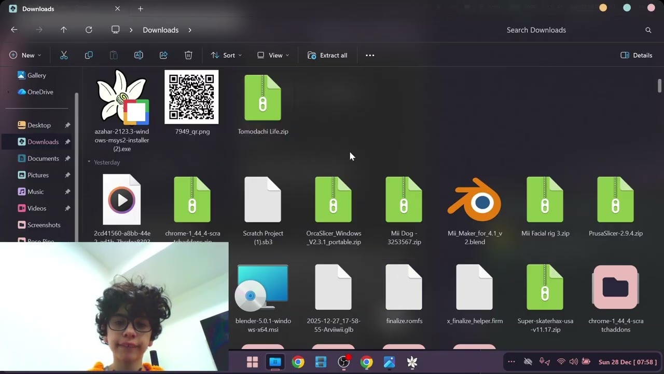Select the blender-5.0.1-windows-x64.msi file
Image resolution: width=664 pixels, height=374 pixels.
(263, 299)
